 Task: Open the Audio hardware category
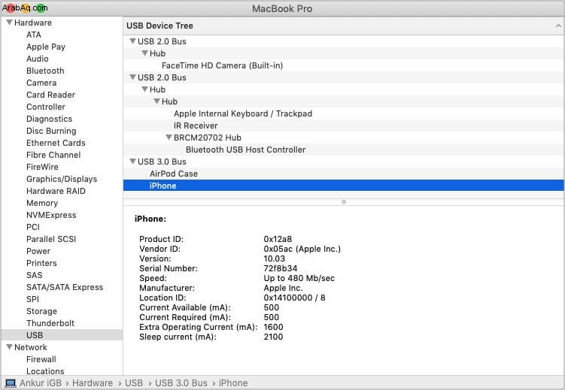tap(38, 59)
